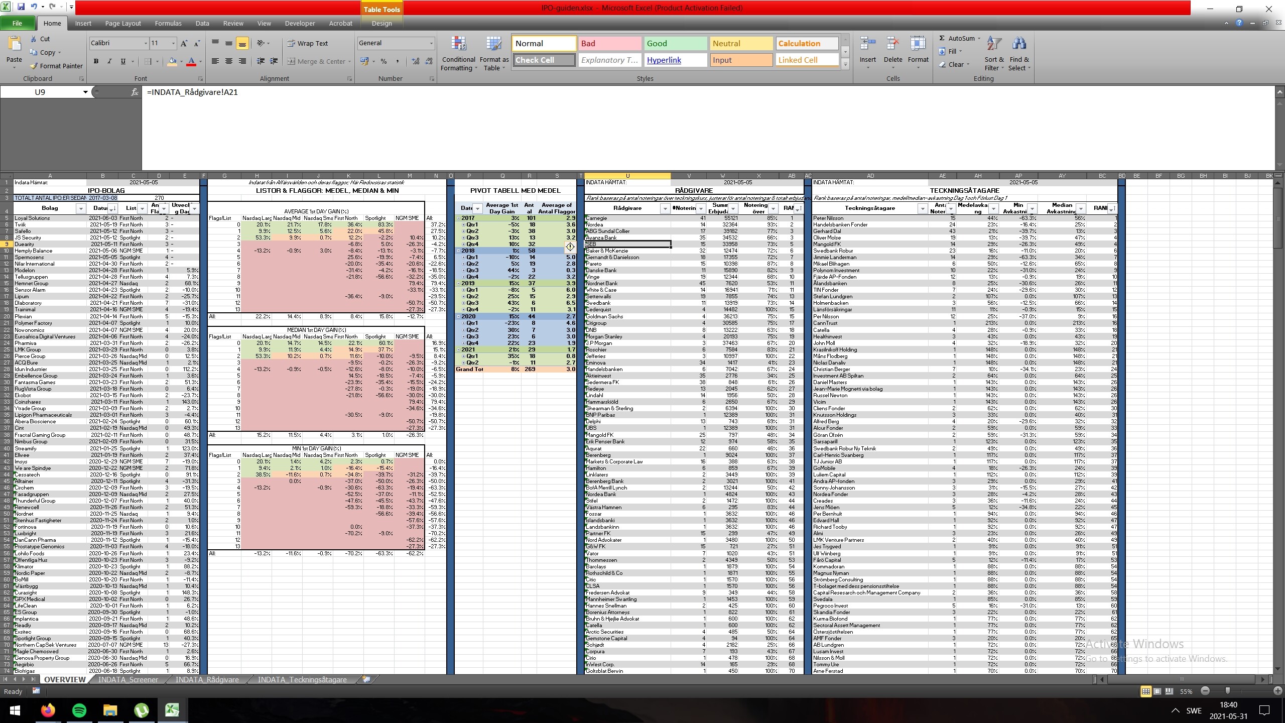Open Format as Table gallery

494,54
